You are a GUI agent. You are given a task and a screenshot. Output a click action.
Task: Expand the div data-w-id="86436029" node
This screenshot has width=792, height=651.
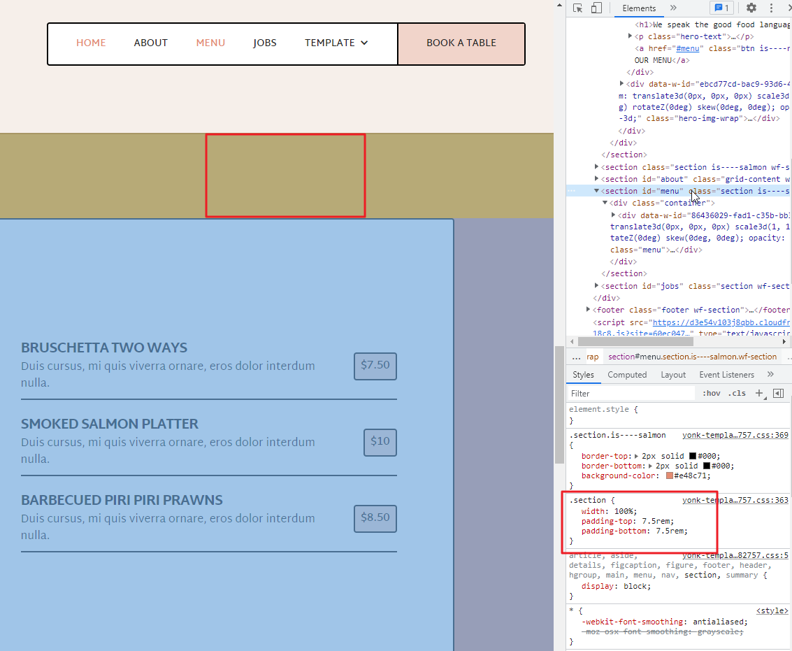(613, 215)
